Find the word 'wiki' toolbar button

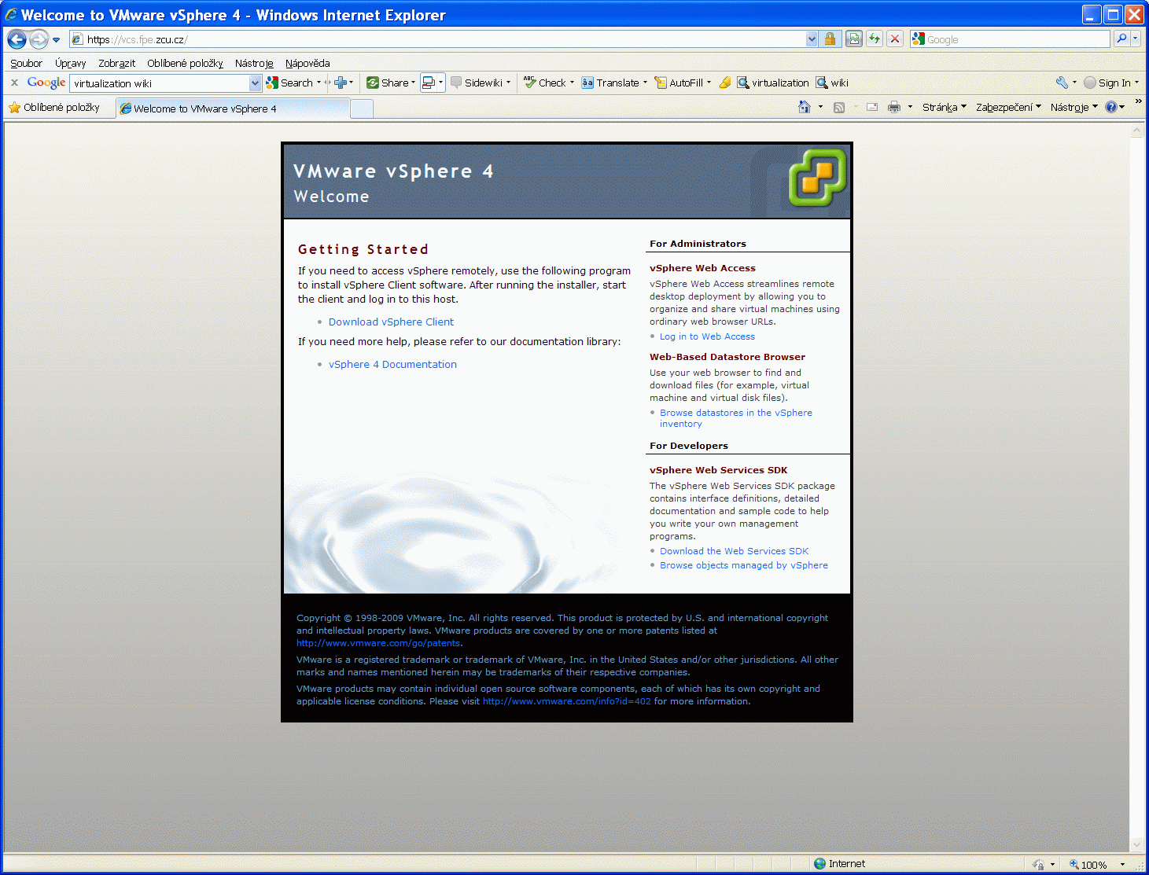point(832,83)
